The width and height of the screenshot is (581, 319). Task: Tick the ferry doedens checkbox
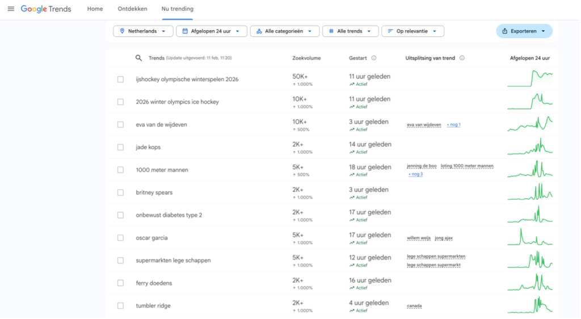point(120,283)
